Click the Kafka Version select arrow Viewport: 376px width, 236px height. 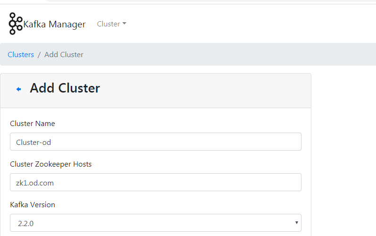[296, 223]
